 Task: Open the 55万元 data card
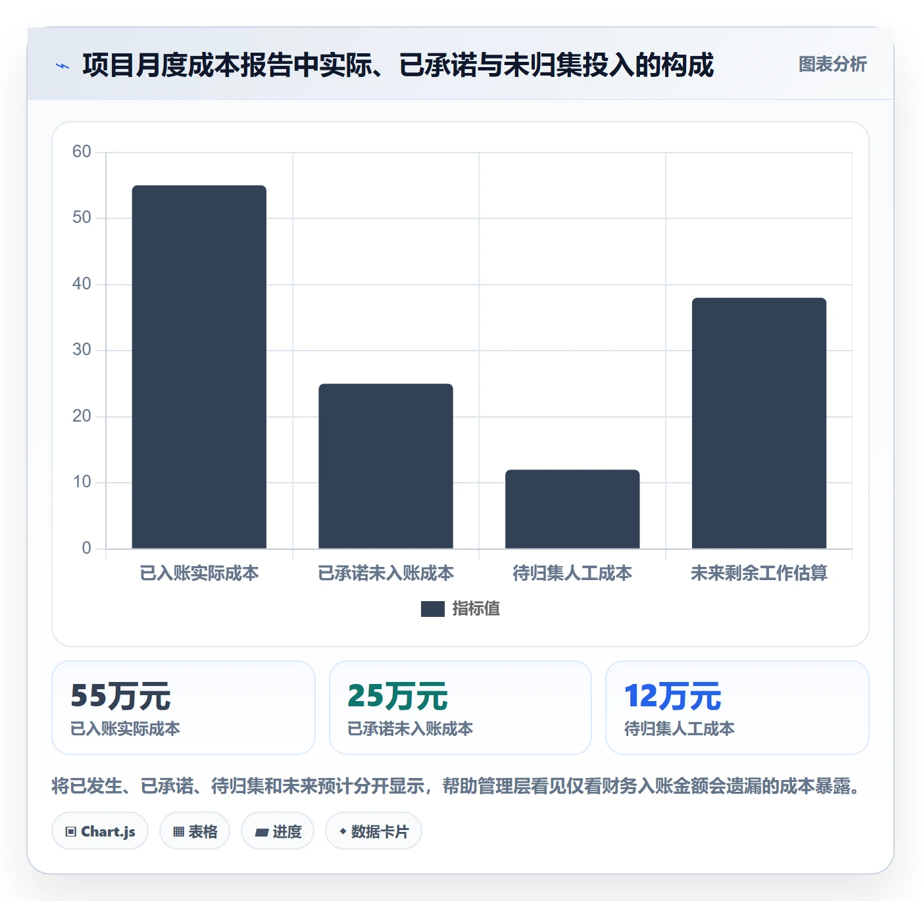[184, 708]
